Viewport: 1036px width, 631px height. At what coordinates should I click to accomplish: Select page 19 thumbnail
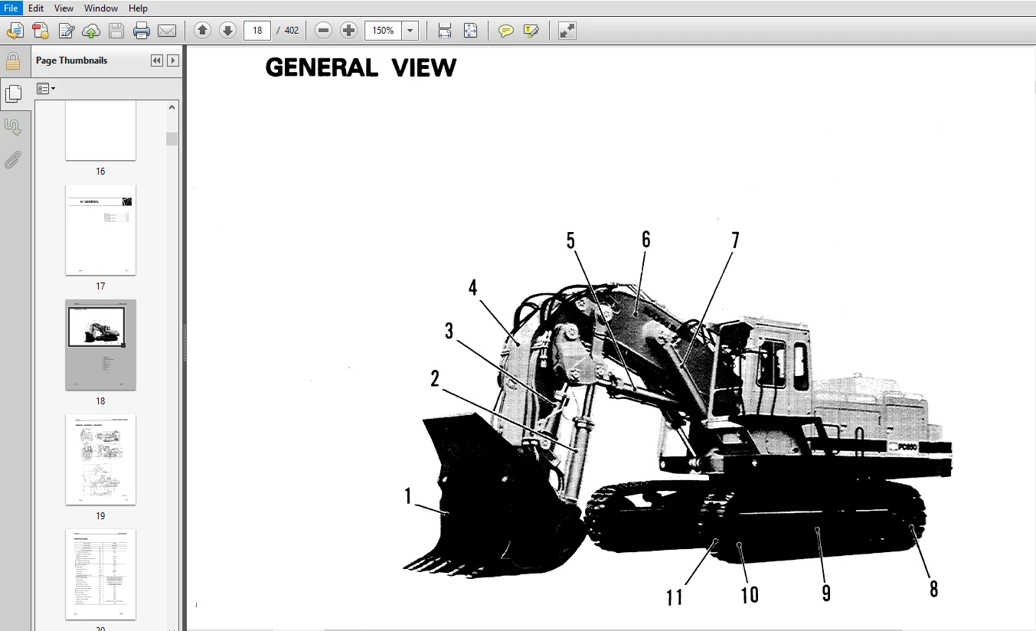click(100, 459)
